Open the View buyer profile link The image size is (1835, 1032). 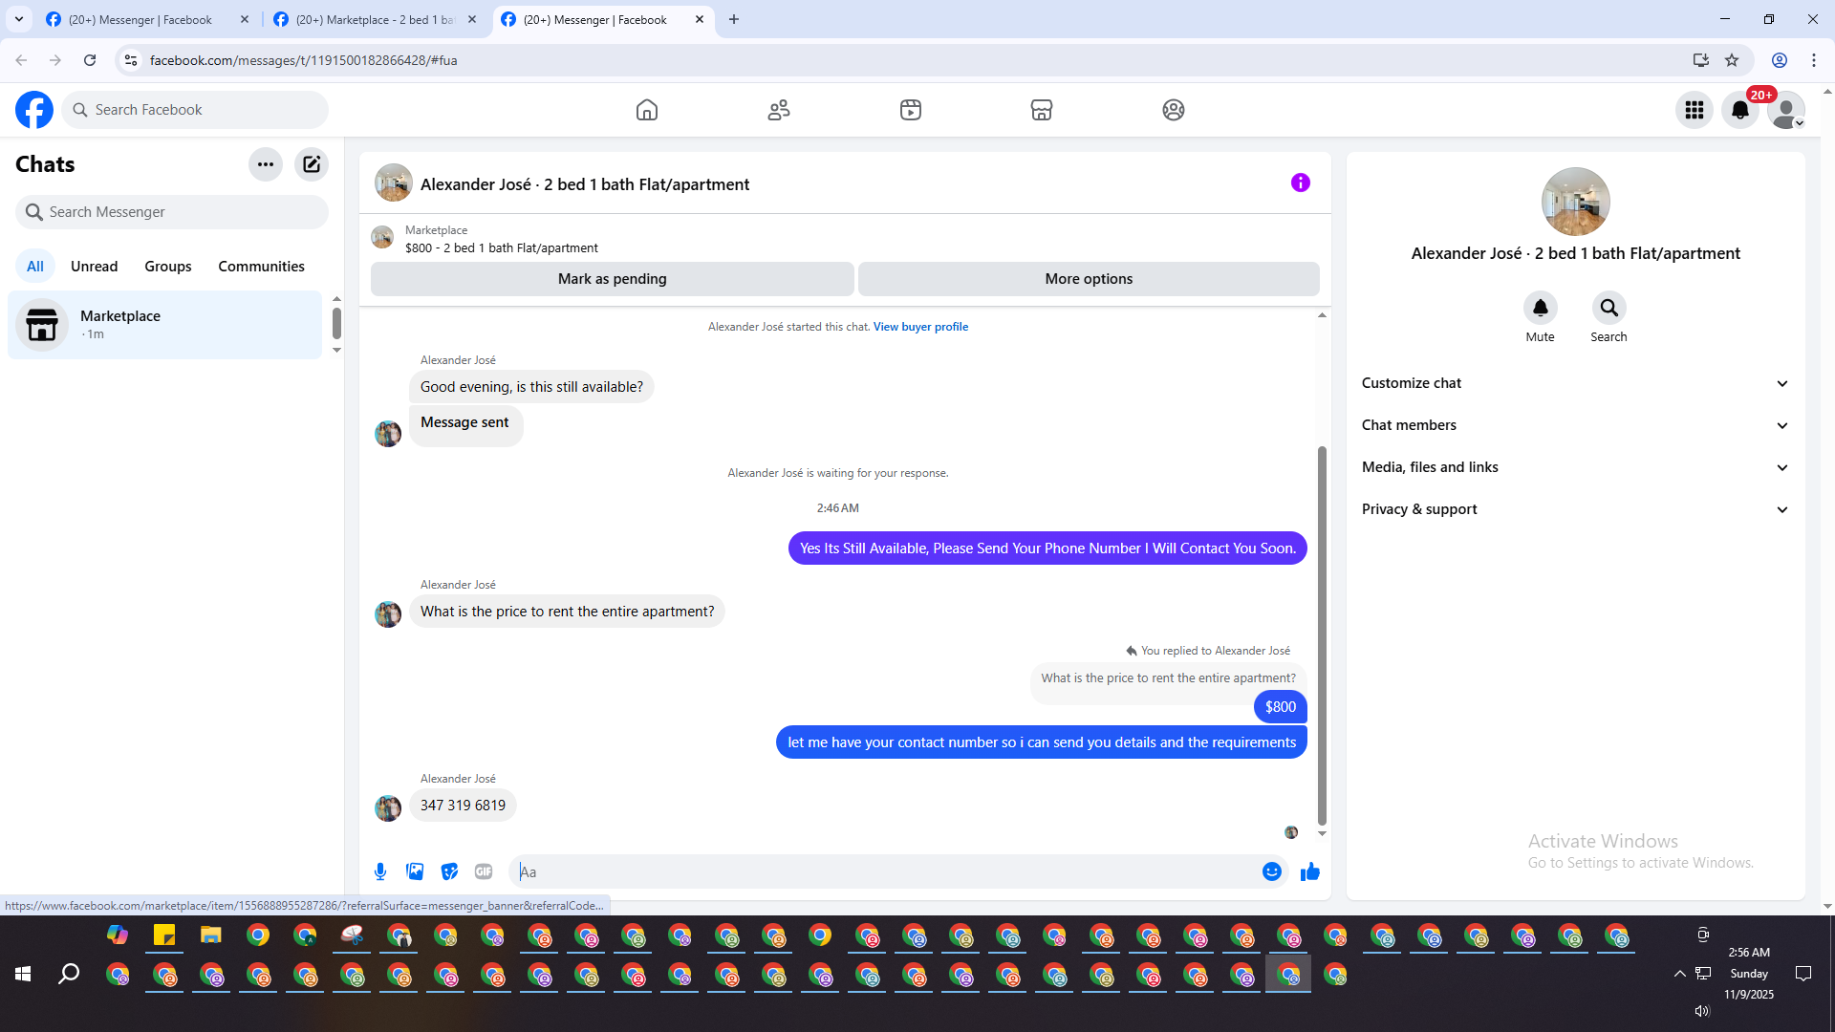(920, 327)
